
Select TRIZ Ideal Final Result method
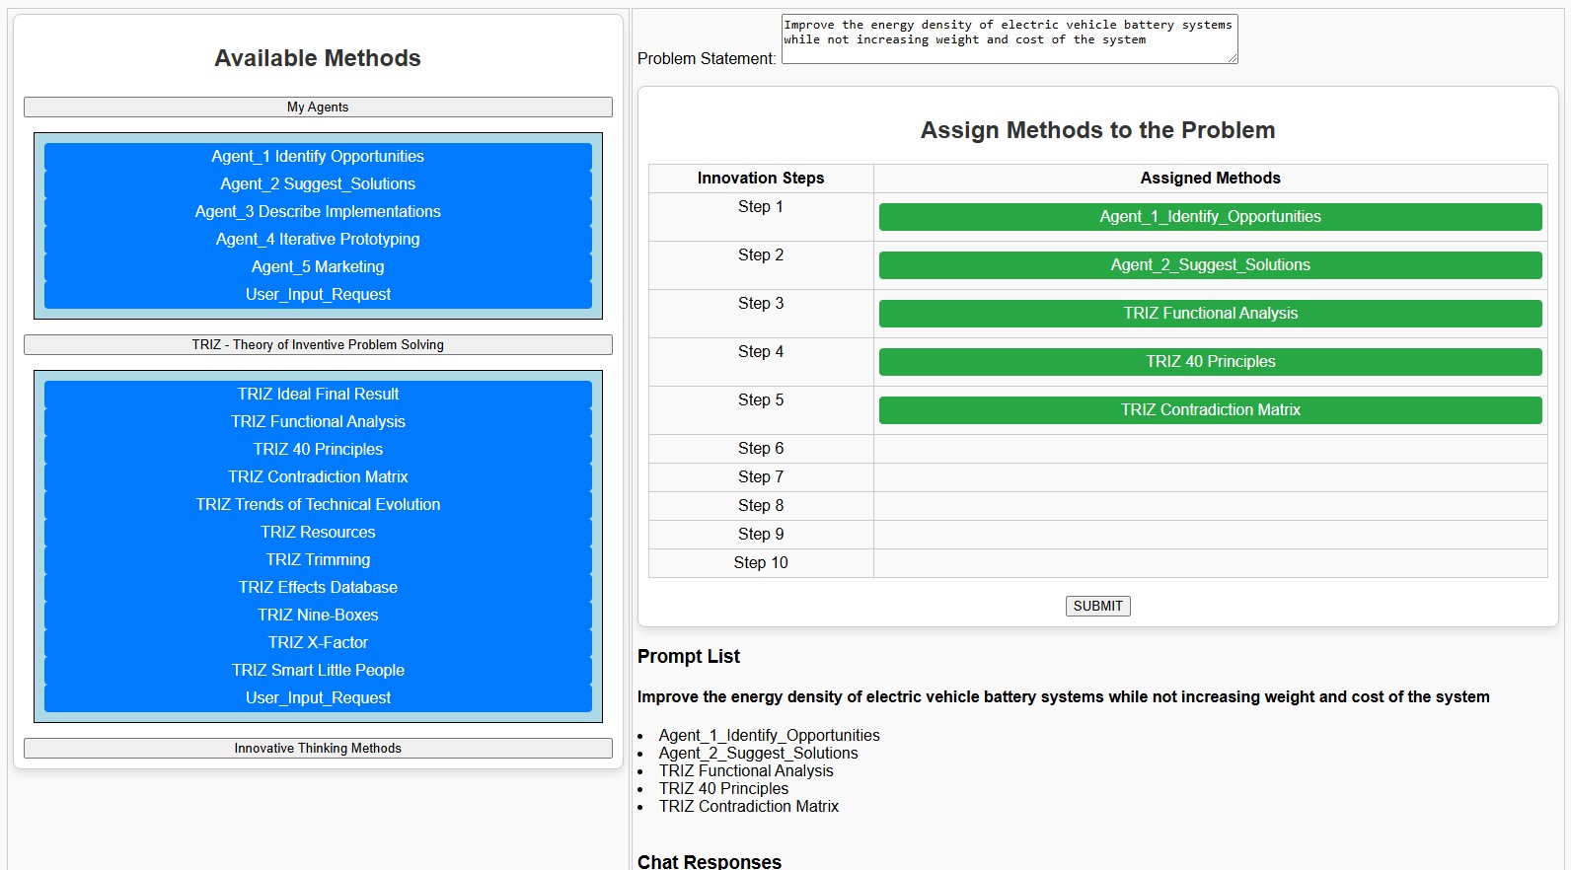tap(318, 394)
